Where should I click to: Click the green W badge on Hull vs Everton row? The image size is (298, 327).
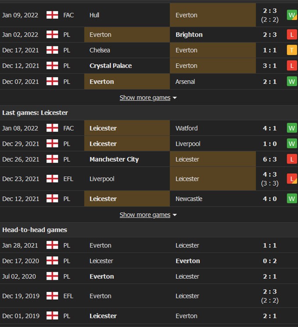(292, 15)
